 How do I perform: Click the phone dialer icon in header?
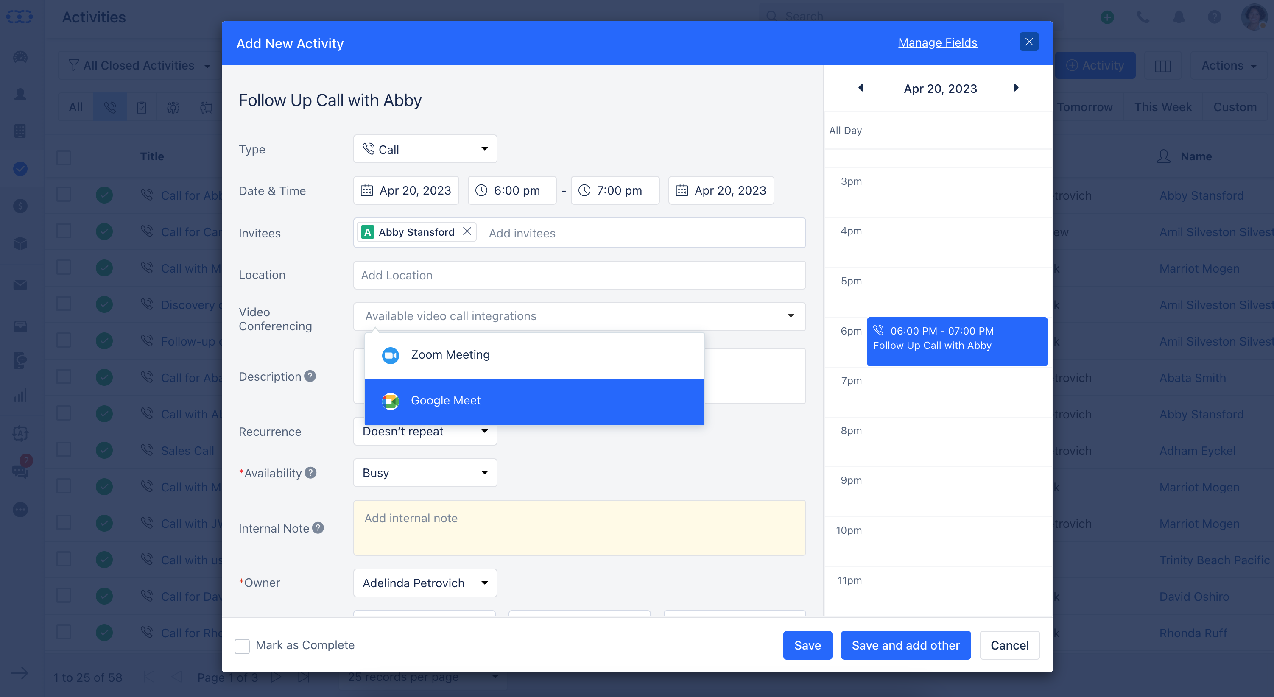point(1143,17)
